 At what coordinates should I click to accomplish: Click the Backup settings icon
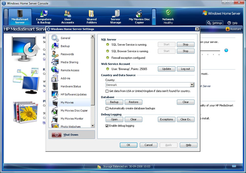[x=55, y=46]
